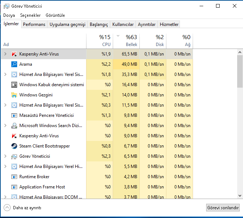
Task: Click the Task Manager title bar icon
Action: pyautogui.click(x=7, y=6)
